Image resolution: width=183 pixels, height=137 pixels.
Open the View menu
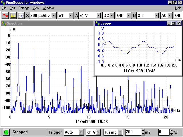(36, 8)
